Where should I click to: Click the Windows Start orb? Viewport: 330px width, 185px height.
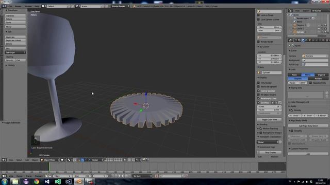(x=5, y=181)
